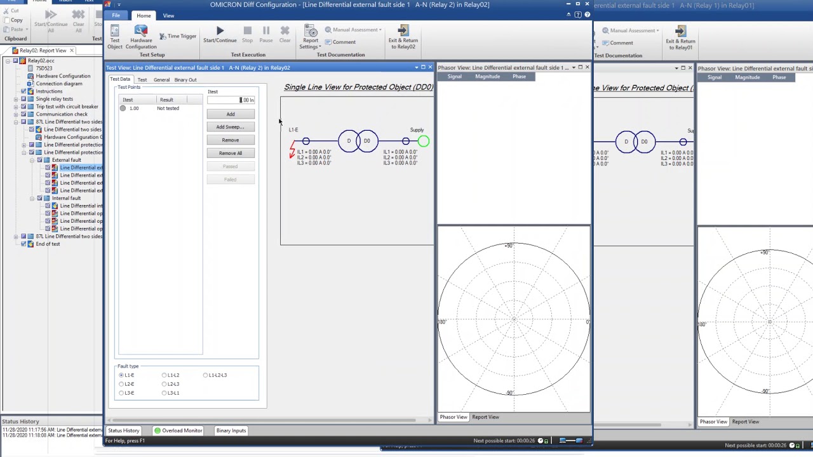Expand the Single relay tests node
Viewport: 813px width, 457px height.
15,99
